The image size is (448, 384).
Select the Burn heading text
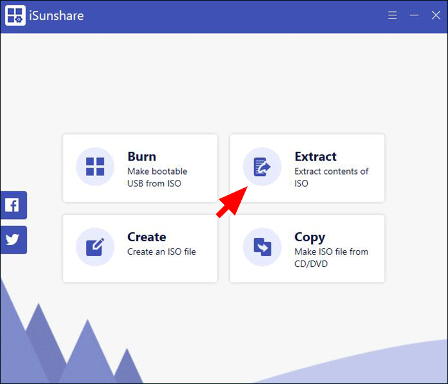tap(141, 157)
